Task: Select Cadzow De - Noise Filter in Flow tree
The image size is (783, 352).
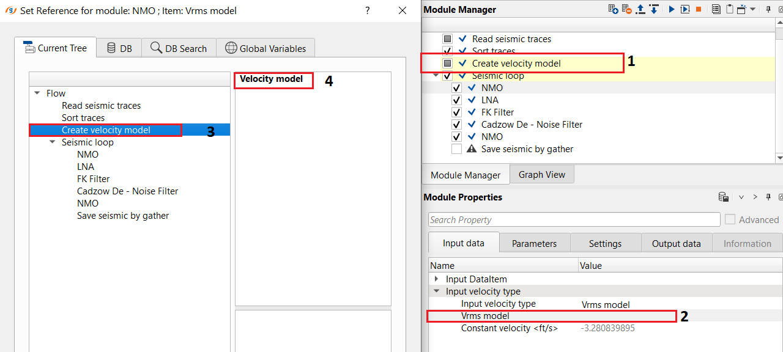Action: pyautogui.click(x=127, y=191)
